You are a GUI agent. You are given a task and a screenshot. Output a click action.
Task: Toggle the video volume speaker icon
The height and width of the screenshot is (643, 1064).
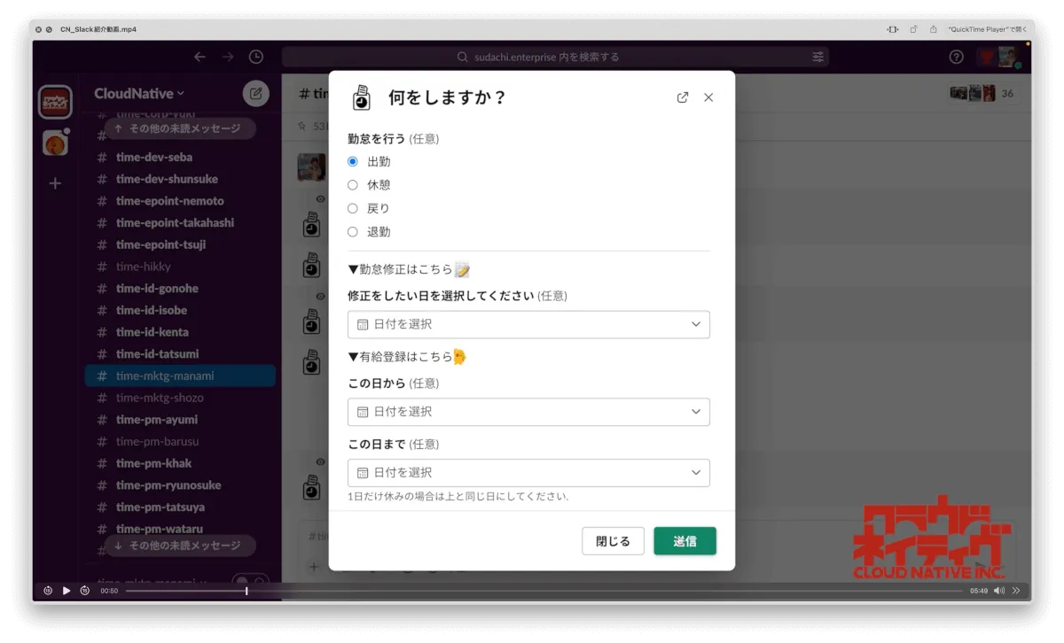click(999, 591)
